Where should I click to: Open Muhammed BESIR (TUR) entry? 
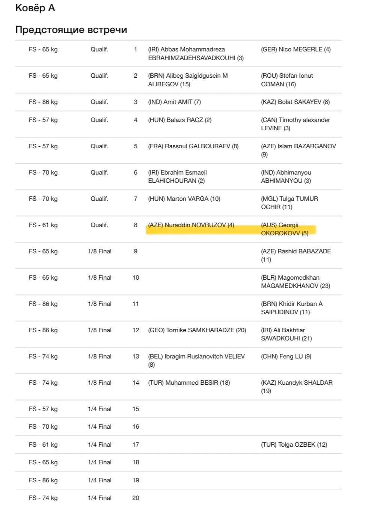[x=189, y=382]
